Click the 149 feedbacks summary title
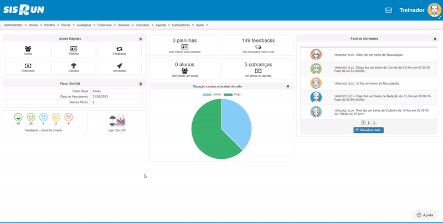 (x=258, y=40)
